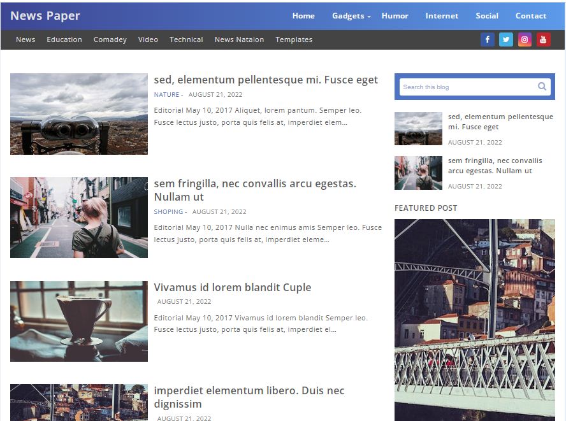Open the Featured Post bridge image
The height and width of the screenshot is (421, 566).
coord(475,320)
